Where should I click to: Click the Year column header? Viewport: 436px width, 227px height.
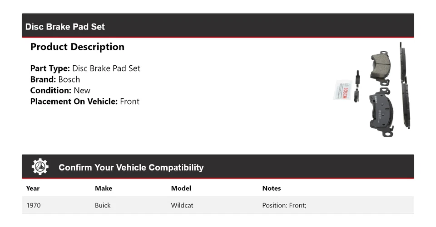coord(33,188)
